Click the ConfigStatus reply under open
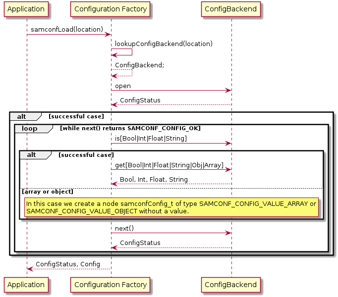The height and width of the screenshot is (297, 338). tap(140, 100)
